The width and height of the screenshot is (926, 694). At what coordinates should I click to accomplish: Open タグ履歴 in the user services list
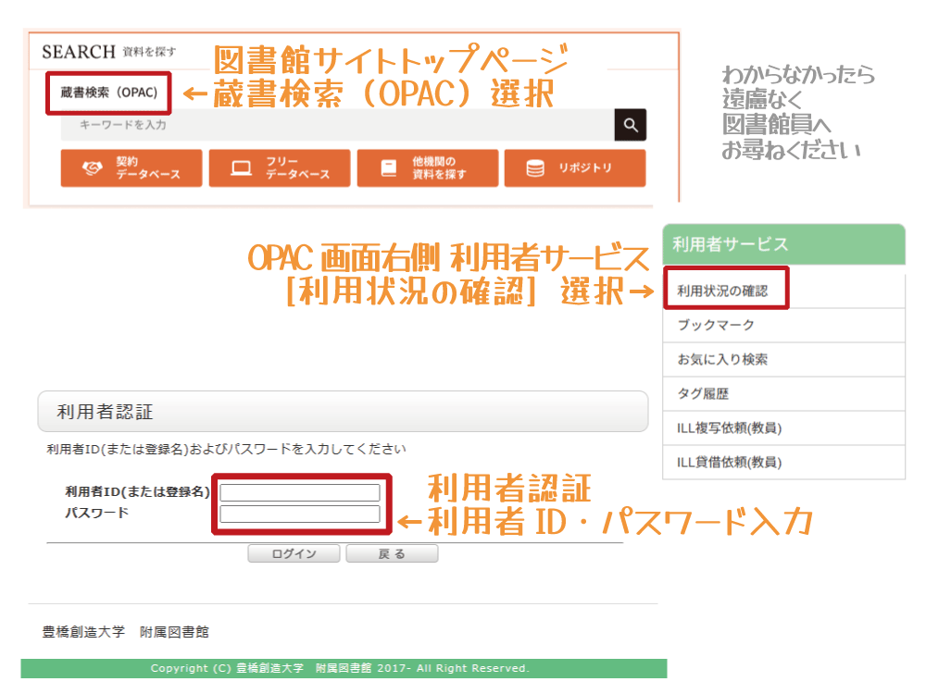tap(703, 393)
